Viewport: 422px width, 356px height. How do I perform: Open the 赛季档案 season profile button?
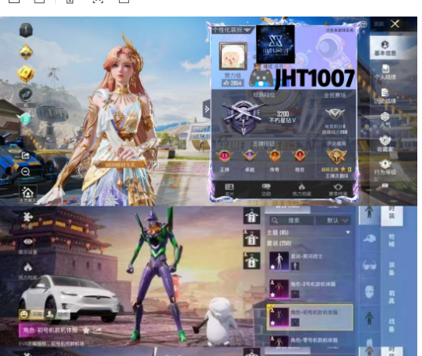pyautogui.click(x=338, y=189)
